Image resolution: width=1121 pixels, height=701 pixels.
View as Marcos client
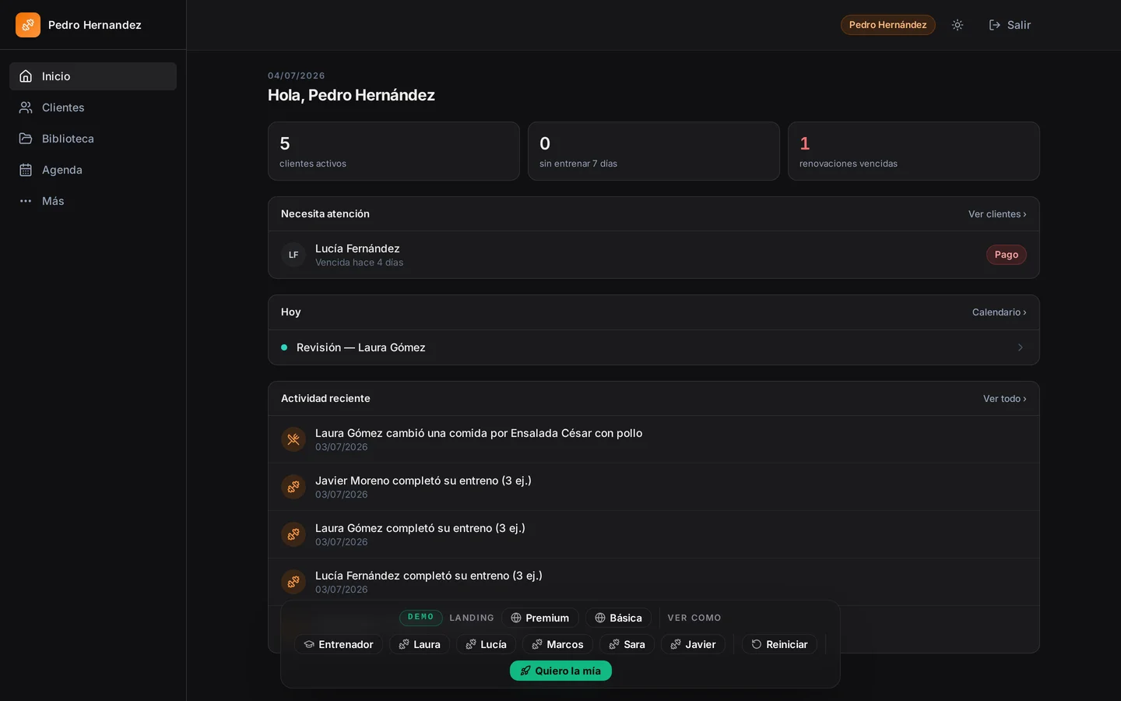point(557,644)
